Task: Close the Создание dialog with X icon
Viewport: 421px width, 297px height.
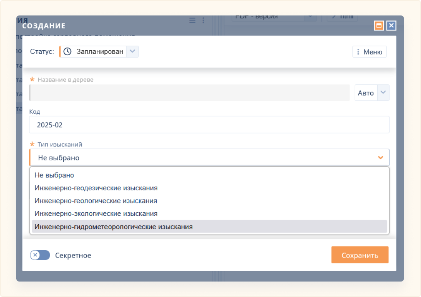Action: point(391,26)
